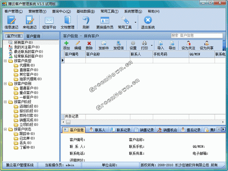The image size is (228, 171).
Task: Collapse the 按客户阶段 tree node
Action: (5, 102)
